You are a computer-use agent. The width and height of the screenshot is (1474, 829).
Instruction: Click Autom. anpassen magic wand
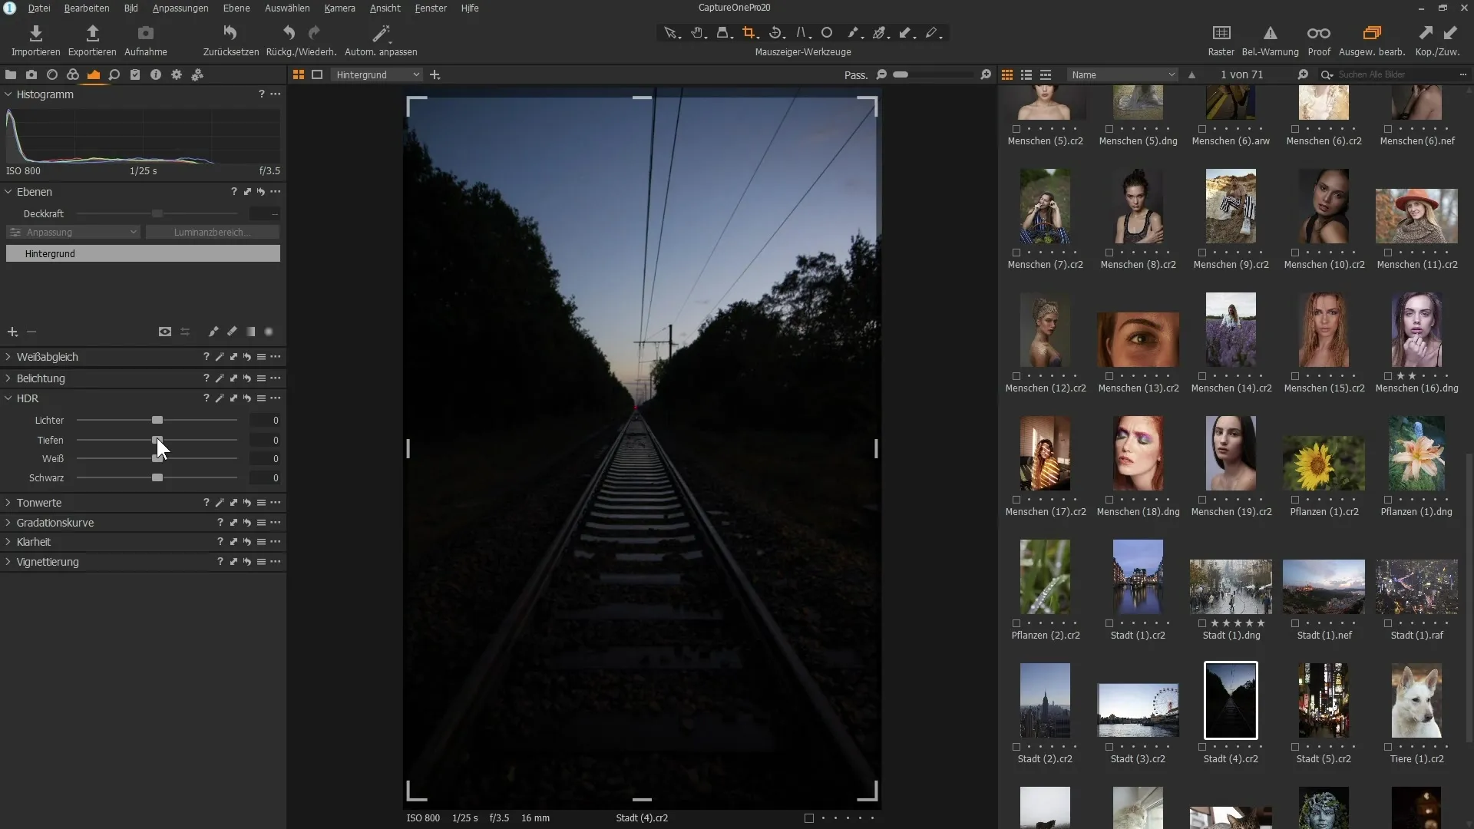381,41
